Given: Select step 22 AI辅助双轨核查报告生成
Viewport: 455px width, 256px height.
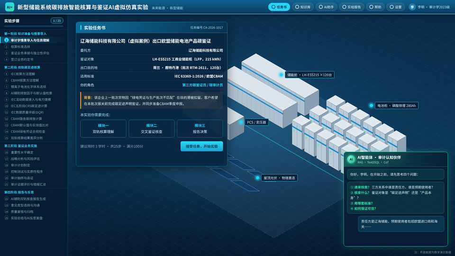Looking at the screenshot, I should pyautogui.click(x=34, y=199).
